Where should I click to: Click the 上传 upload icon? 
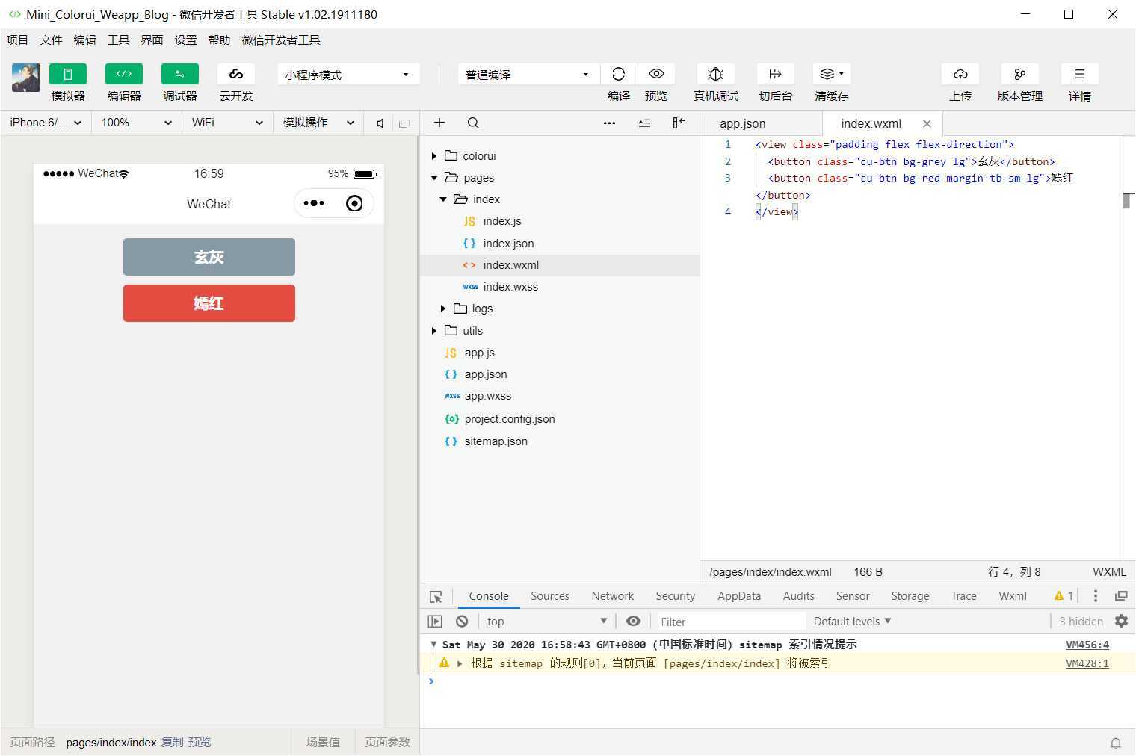[960, 74]
